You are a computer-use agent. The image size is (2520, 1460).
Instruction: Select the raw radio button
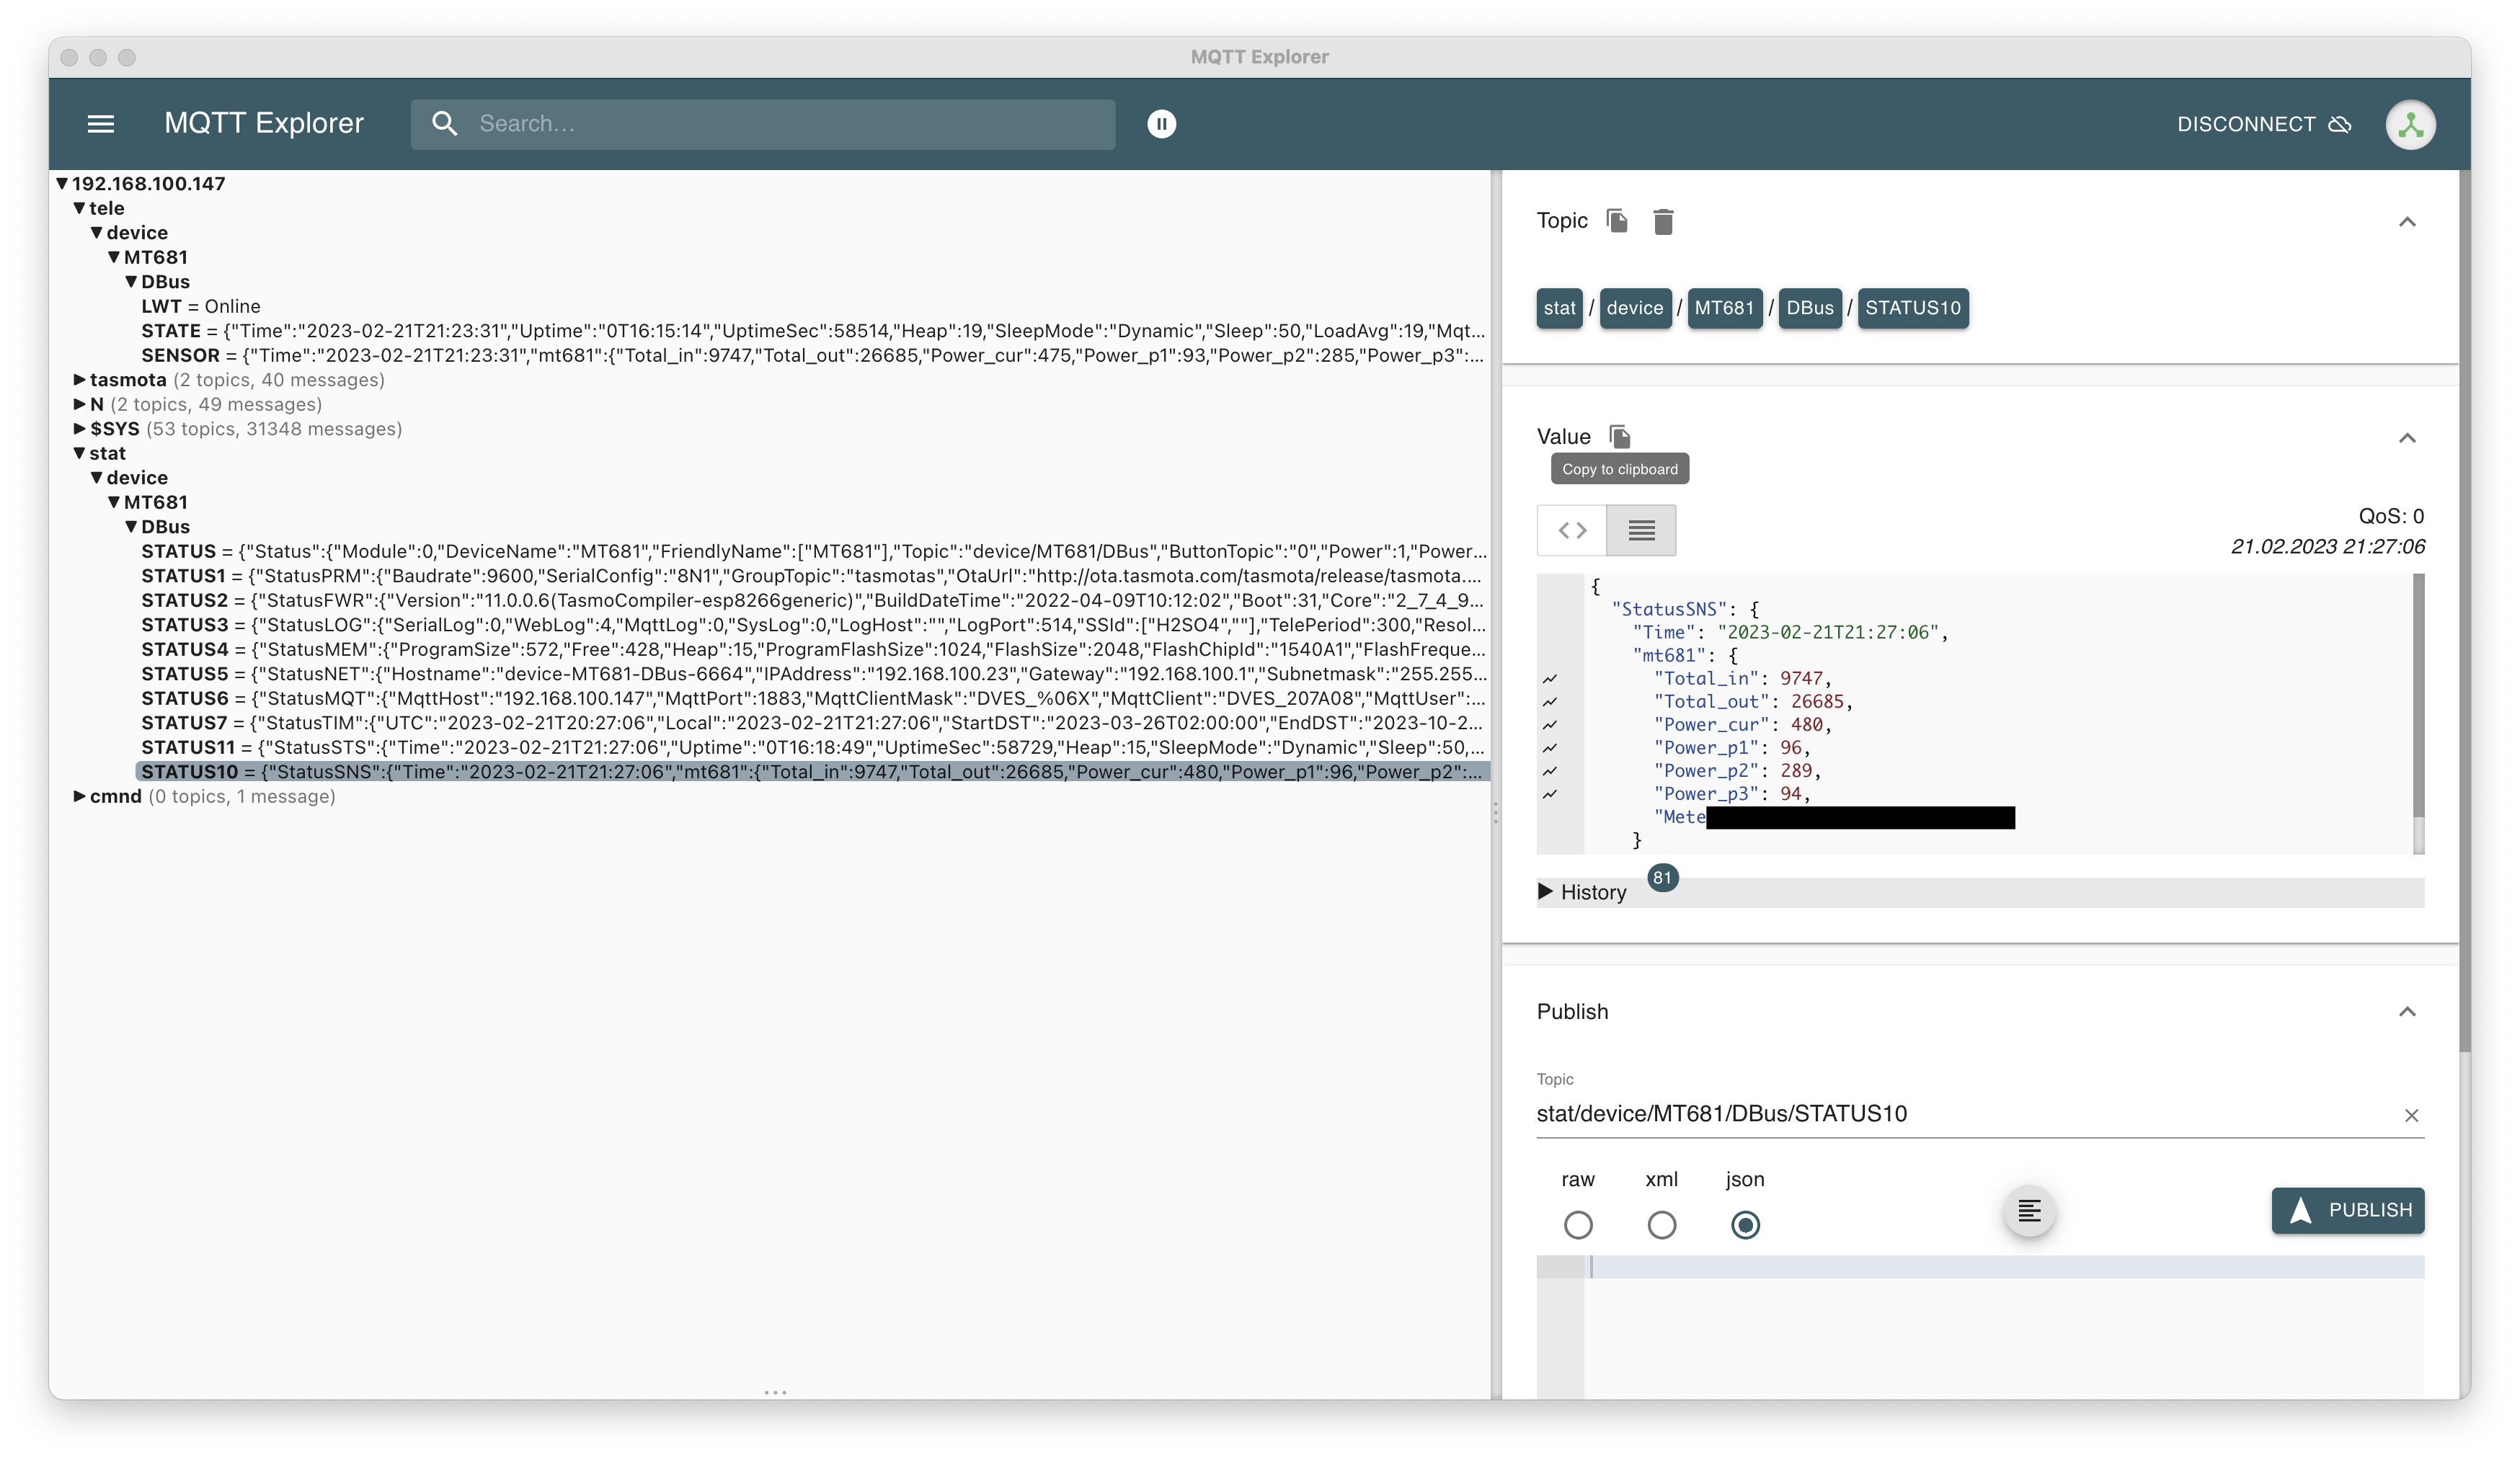coord(1576,1224)
